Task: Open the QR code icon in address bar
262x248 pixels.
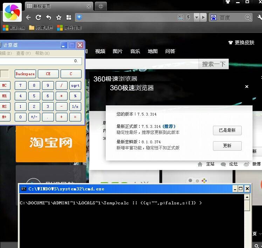Action: (x=180, y=17)
